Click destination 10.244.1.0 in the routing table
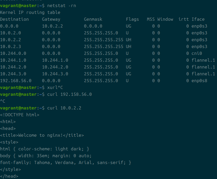 13,60
